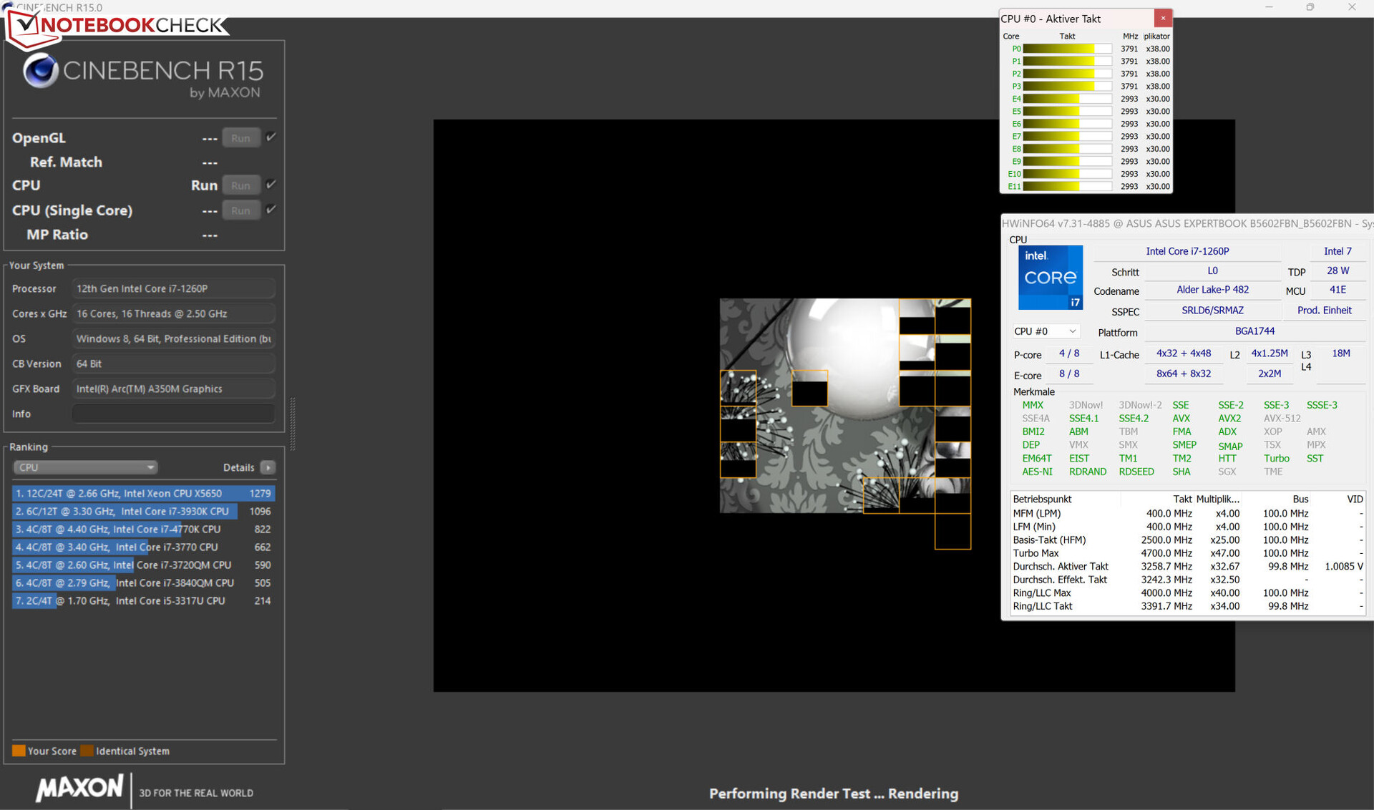Toggle the CPU (Single Core) checkbox
Image resolution: width=1374 pixels, height=810 pixels.
tap(271, 210)
